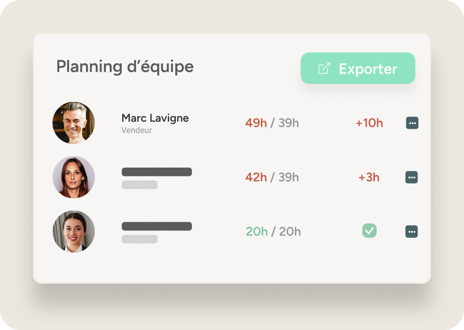Click the dark placeholder name on third row
Viewport: 464px width, 330px height.
point(157,226)
